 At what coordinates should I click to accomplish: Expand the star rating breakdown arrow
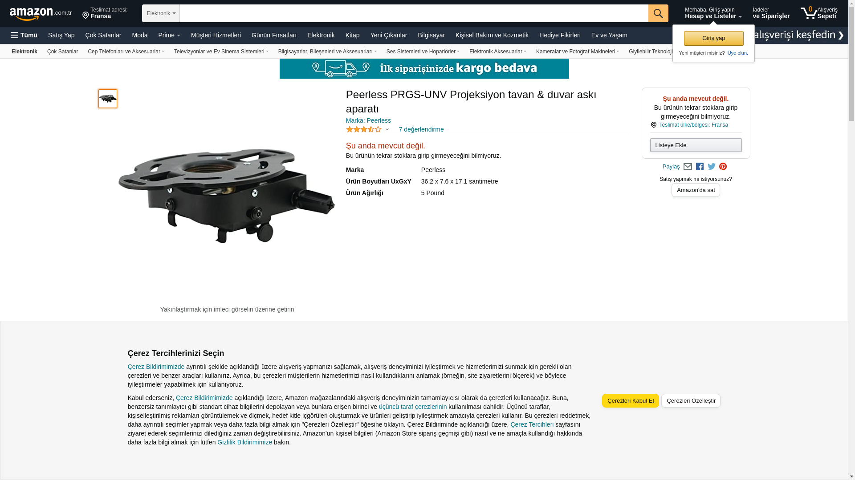[387, 130]
